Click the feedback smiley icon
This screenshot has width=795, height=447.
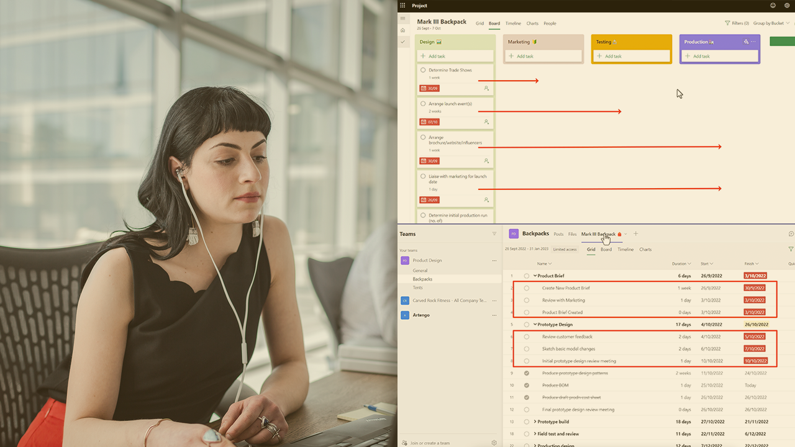(773, 6)
